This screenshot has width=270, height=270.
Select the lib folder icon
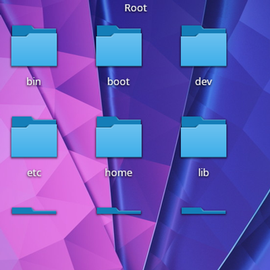point(204,137)
